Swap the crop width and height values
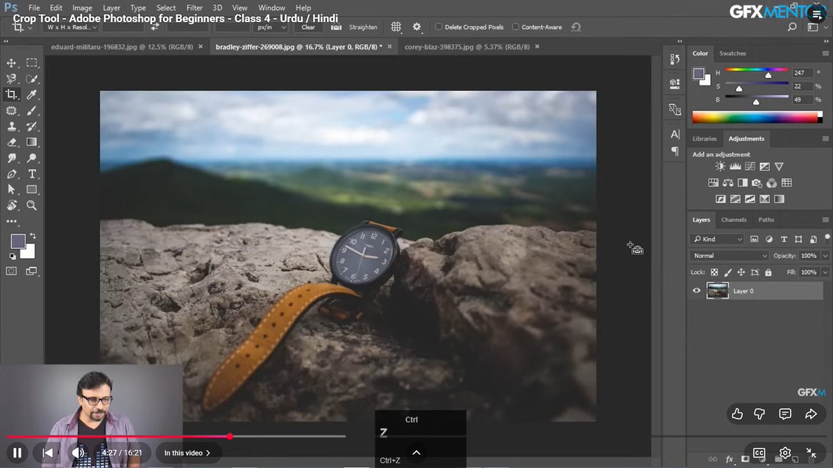 pos(154,27)
